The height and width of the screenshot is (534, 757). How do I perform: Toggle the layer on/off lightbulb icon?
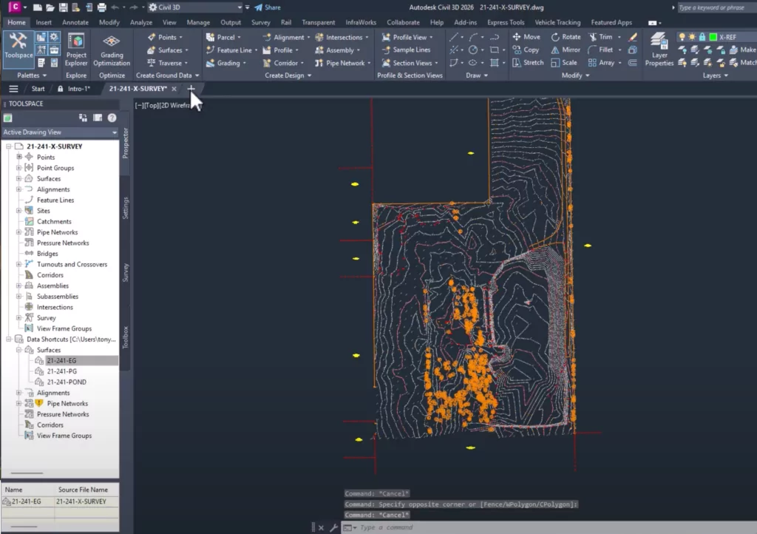(682, 37)
